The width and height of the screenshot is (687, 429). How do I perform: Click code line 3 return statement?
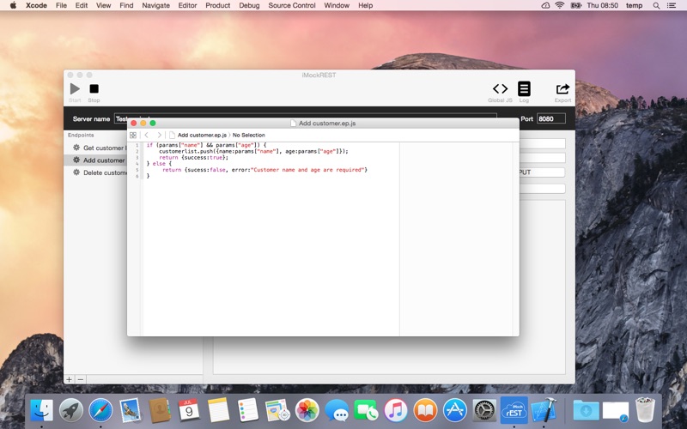click(194, 157)
